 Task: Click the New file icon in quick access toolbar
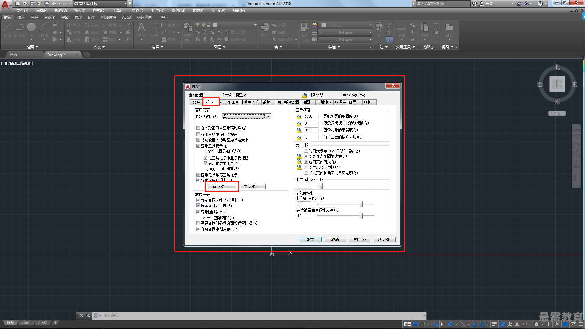pyautogui.click(x=18, y=4)
